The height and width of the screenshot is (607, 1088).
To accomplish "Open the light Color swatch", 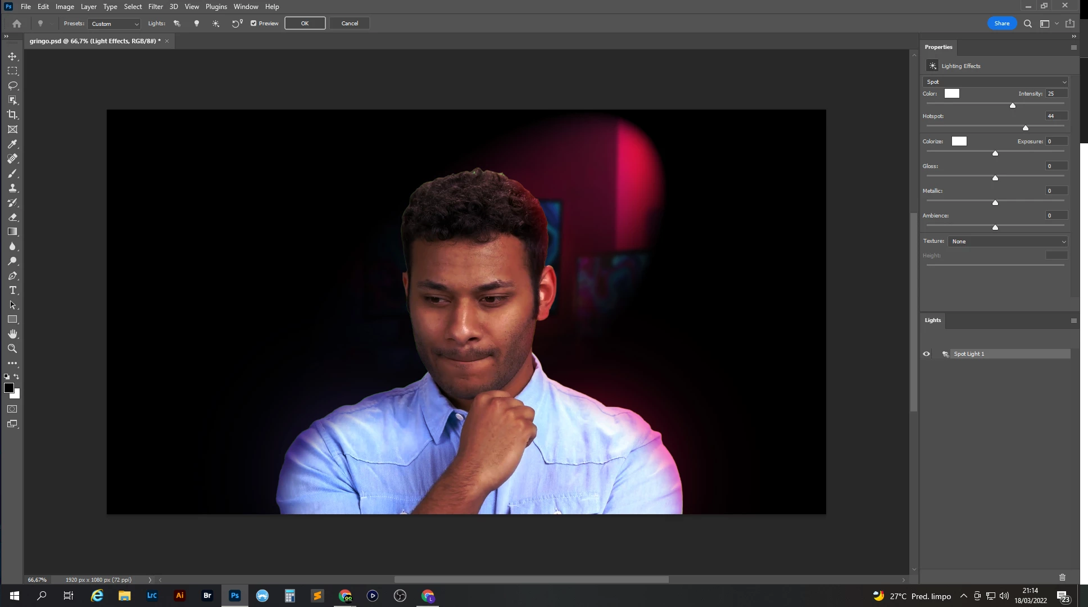I will point(951,94).
